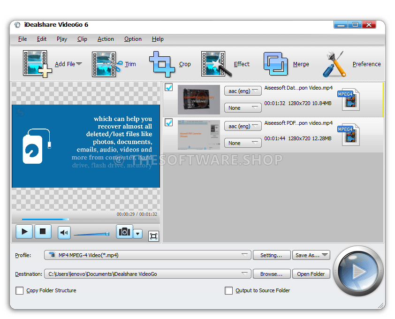Click the 00:01:32 1280x720 10.84MB info
The image size is (395, 319).
[x=298, y=103]
